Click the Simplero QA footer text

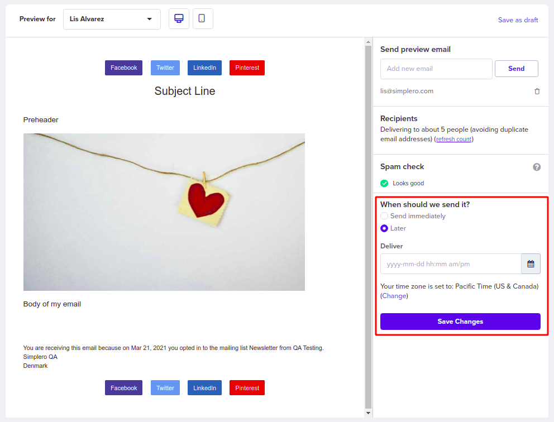coord(40,357)
